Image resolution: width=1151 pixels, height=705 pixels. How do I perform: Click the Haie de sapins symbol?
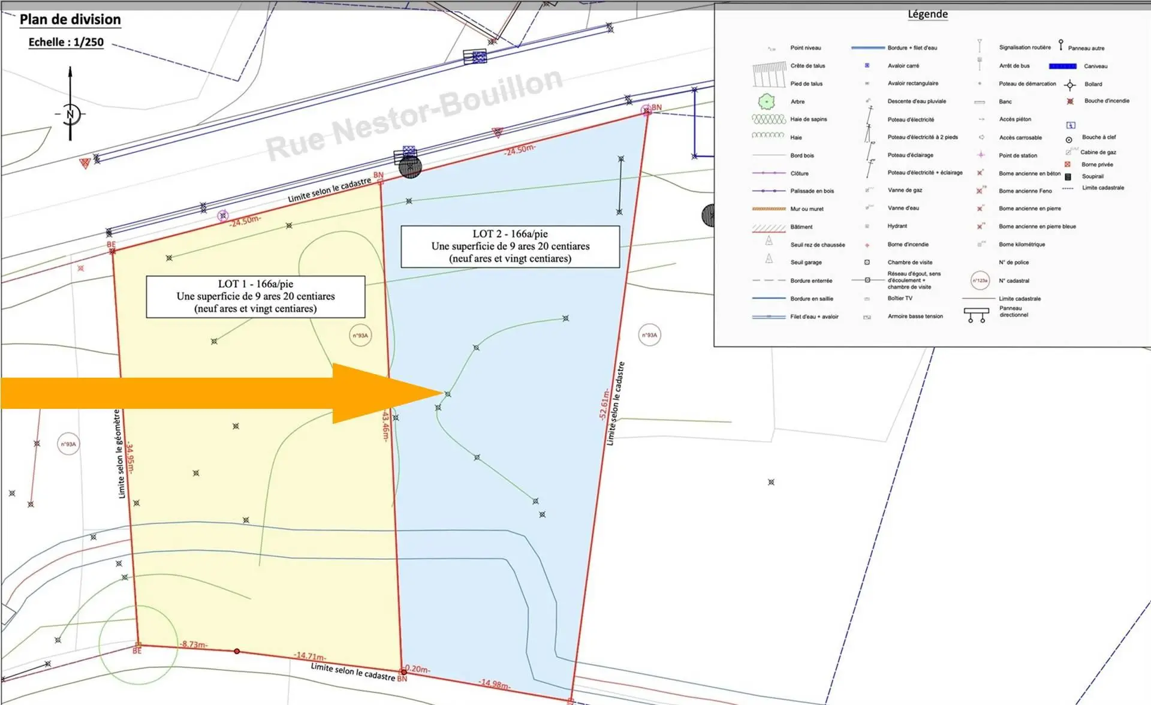769,119
